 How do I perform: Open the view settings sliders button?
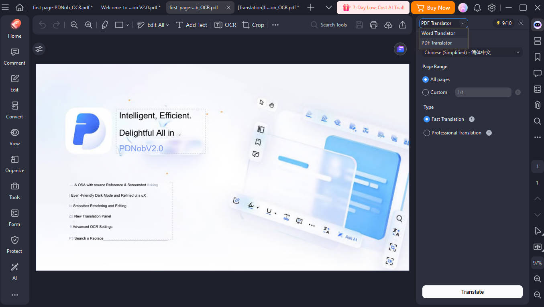click(39, 49)
